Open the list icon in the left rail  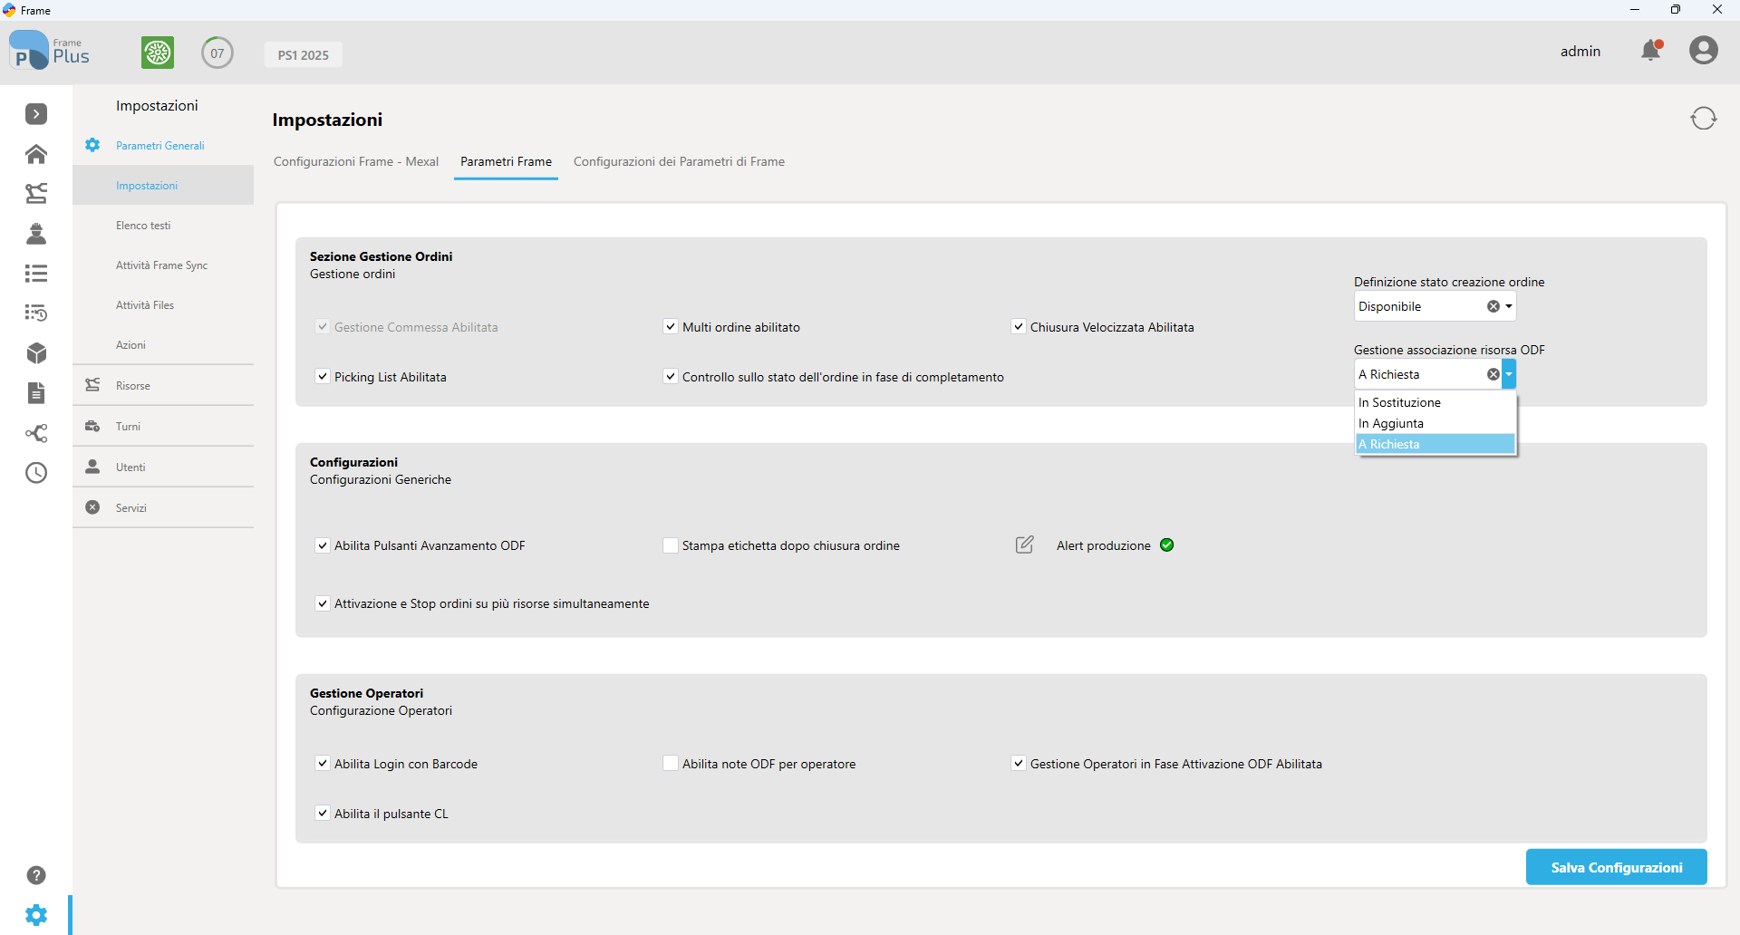[36, 273]
